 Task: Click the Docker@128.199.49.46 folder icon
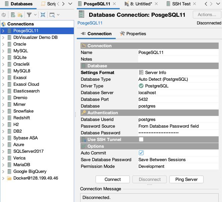point(9,178)
